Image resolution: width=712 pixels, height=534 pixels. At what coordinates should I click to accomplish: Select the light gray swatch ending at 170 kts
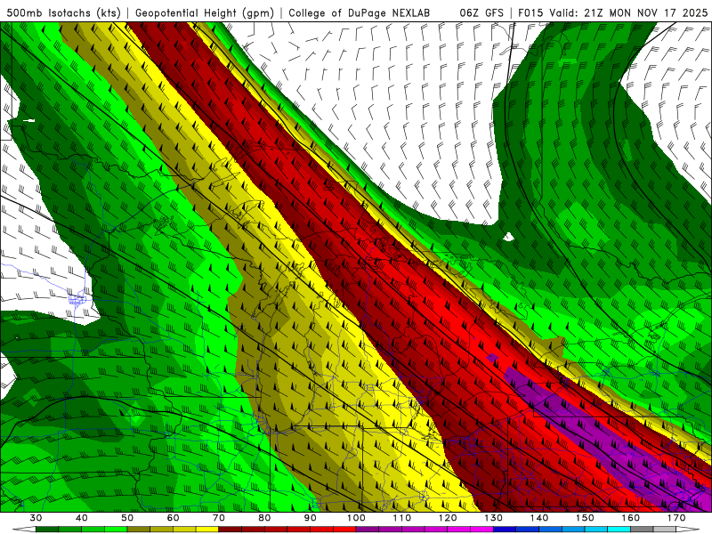[x=665, y=530]
